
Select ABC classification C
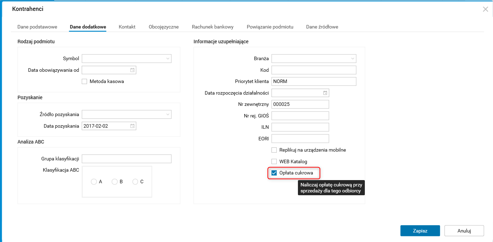tap(135, 181)
